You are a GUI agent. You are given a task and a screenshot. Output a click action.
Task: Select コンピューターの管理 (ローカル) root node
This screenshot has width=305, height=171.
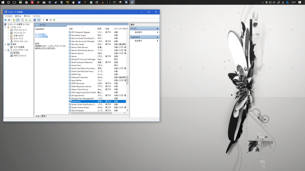coord(18,24)
